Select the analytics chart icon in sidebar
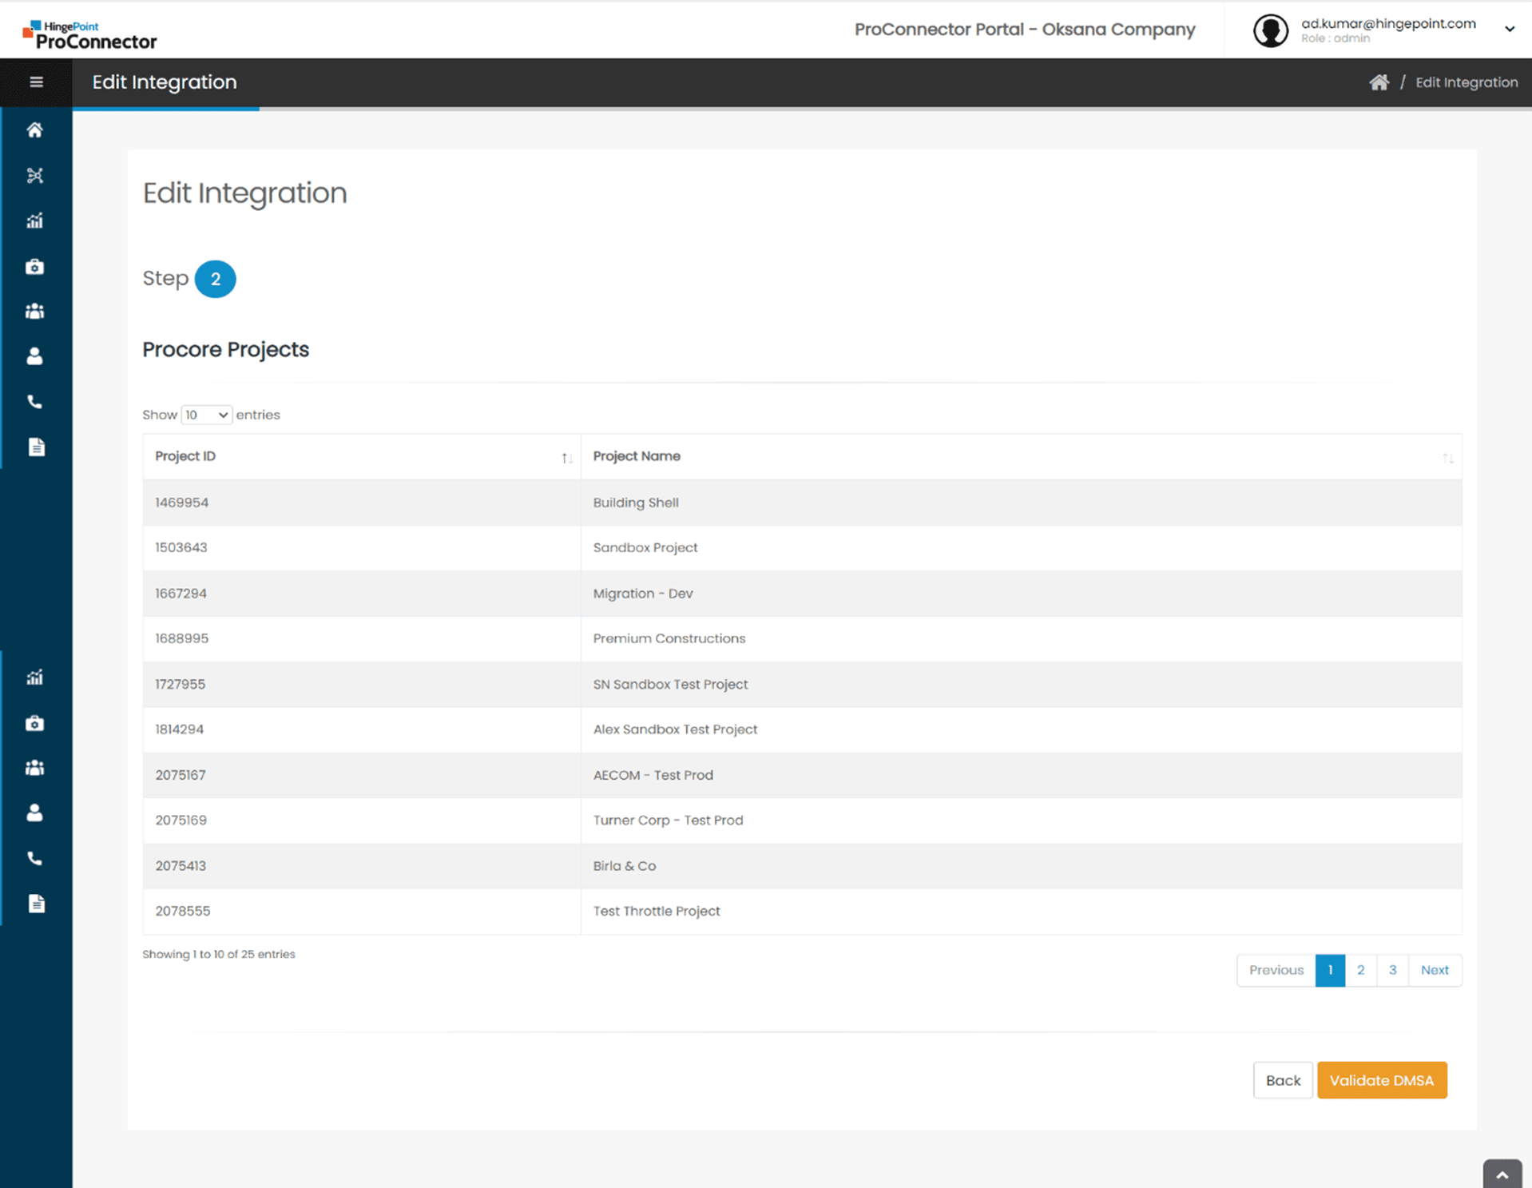The height and width of the screenshot is (1188, 1532). (x=35, y=221)
